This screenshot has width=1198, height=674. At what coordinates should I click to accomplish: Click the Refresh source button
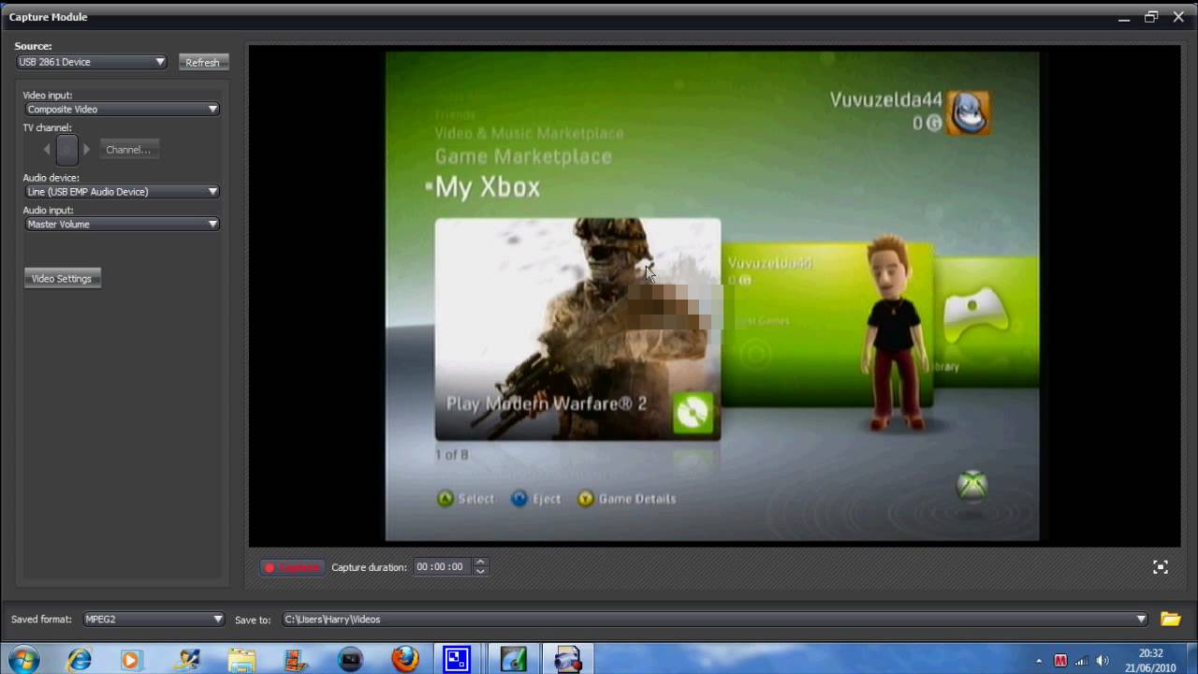203,62
